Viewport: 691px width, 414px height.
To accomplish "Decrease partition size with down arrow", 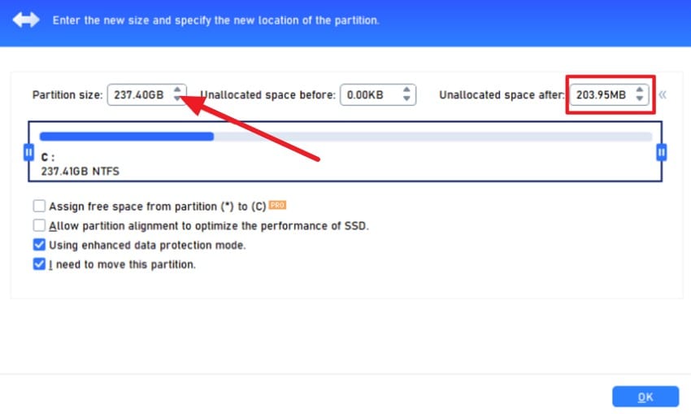I will pos(178,99).
